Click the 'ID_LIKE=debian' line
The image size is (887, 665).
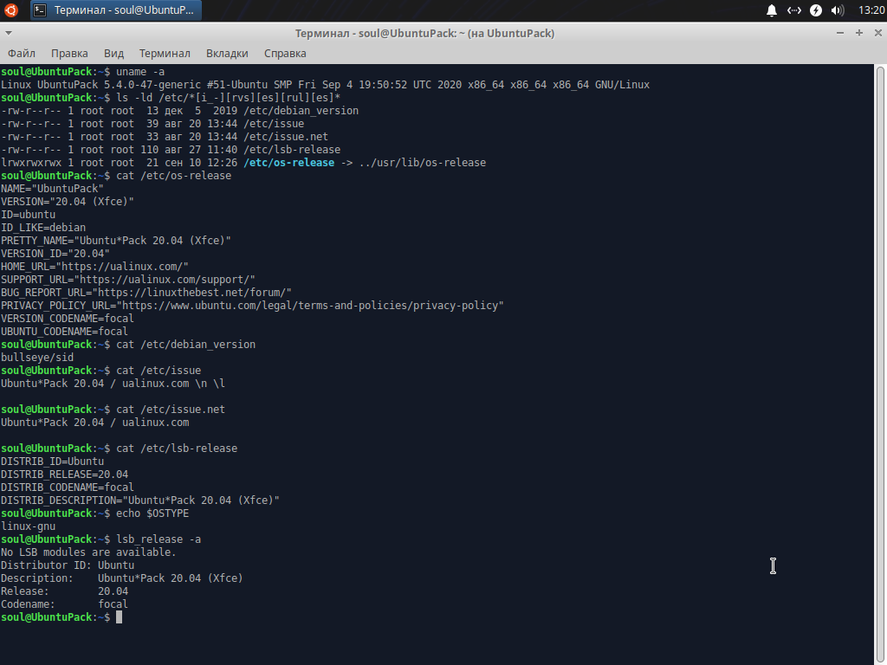coord(43,228)
